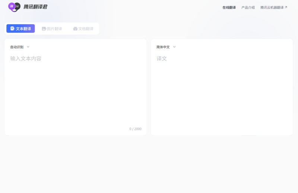This screenshot has width=298, height=193.
Task: Switch to the 文本翻译 tab
Action: coord(20,29)
